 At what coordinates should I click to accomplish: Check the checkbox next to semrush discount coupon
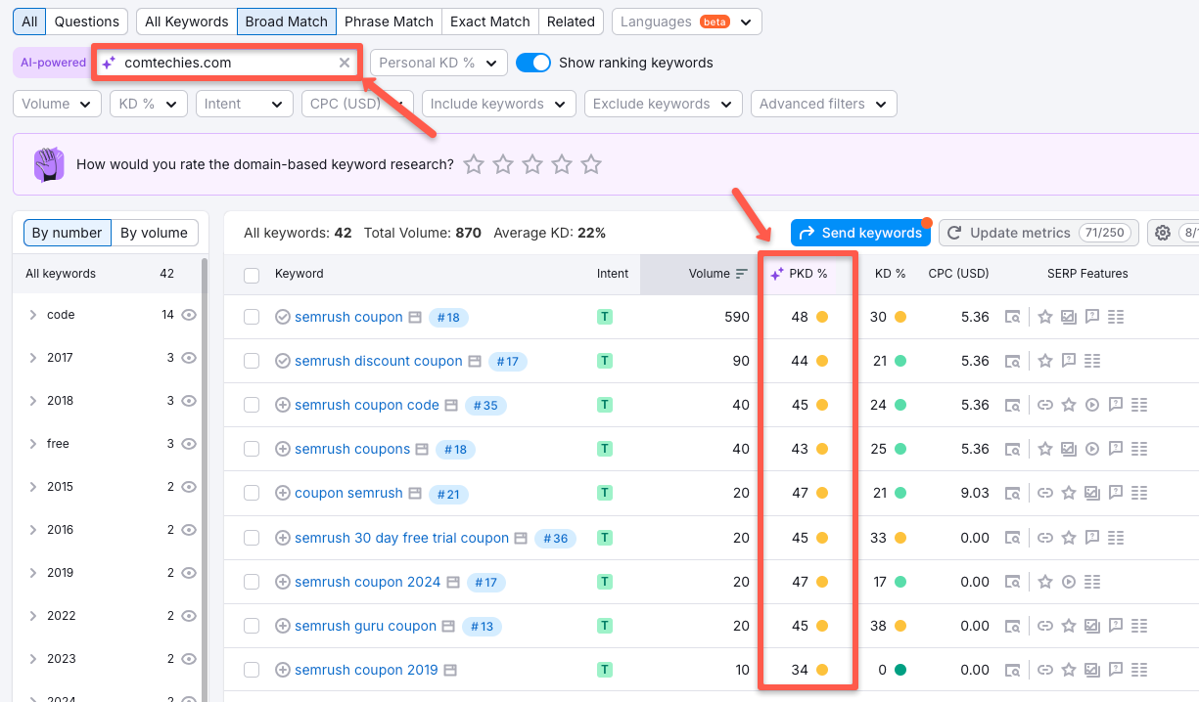click(252, 361)
